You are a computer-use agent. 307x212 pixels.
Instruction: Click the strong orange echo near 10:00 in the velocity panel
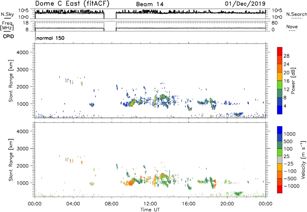tap(130, 183)
